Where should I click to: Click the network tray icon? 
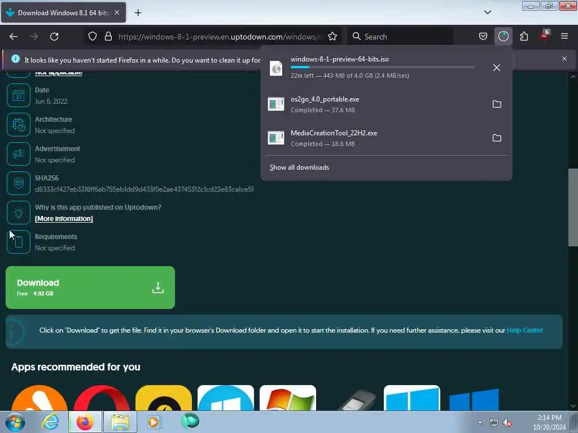click(x=493, y=423)
